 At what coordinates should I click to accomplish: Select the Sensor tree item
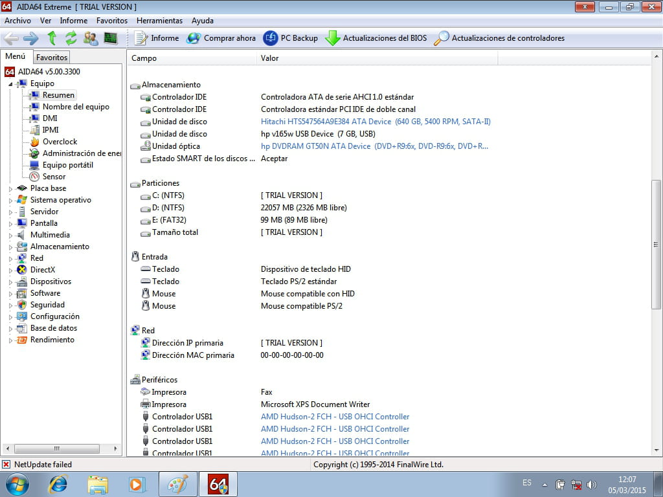54,177
